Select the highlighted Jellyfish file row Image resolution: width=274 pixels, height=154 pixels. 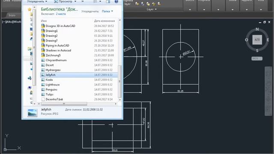(79, 75)
